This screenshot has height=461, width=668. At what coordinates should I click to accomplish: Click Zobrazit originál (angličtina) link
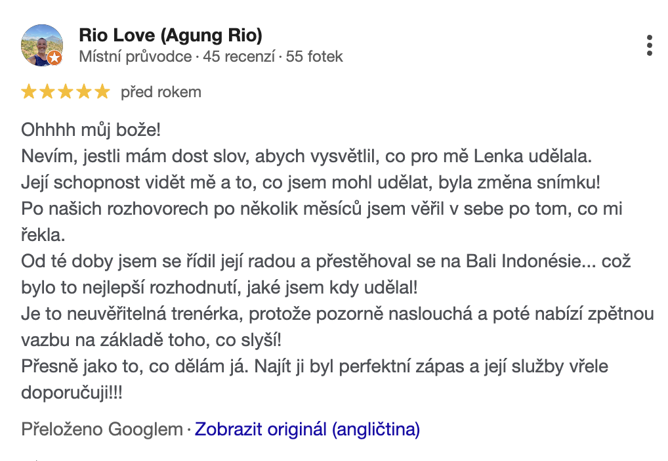pyautogui.click(x=307, y=430)
